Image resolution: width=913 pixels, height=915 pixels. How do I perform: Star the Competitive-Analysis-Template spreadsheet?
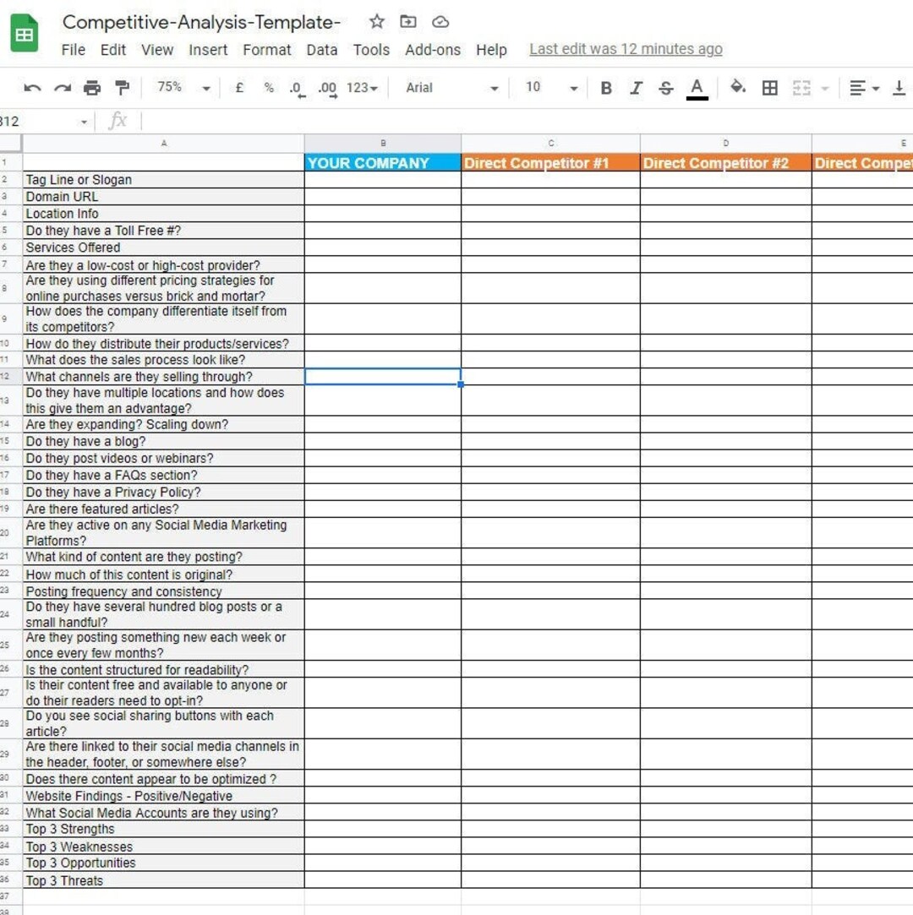[376, 22]
